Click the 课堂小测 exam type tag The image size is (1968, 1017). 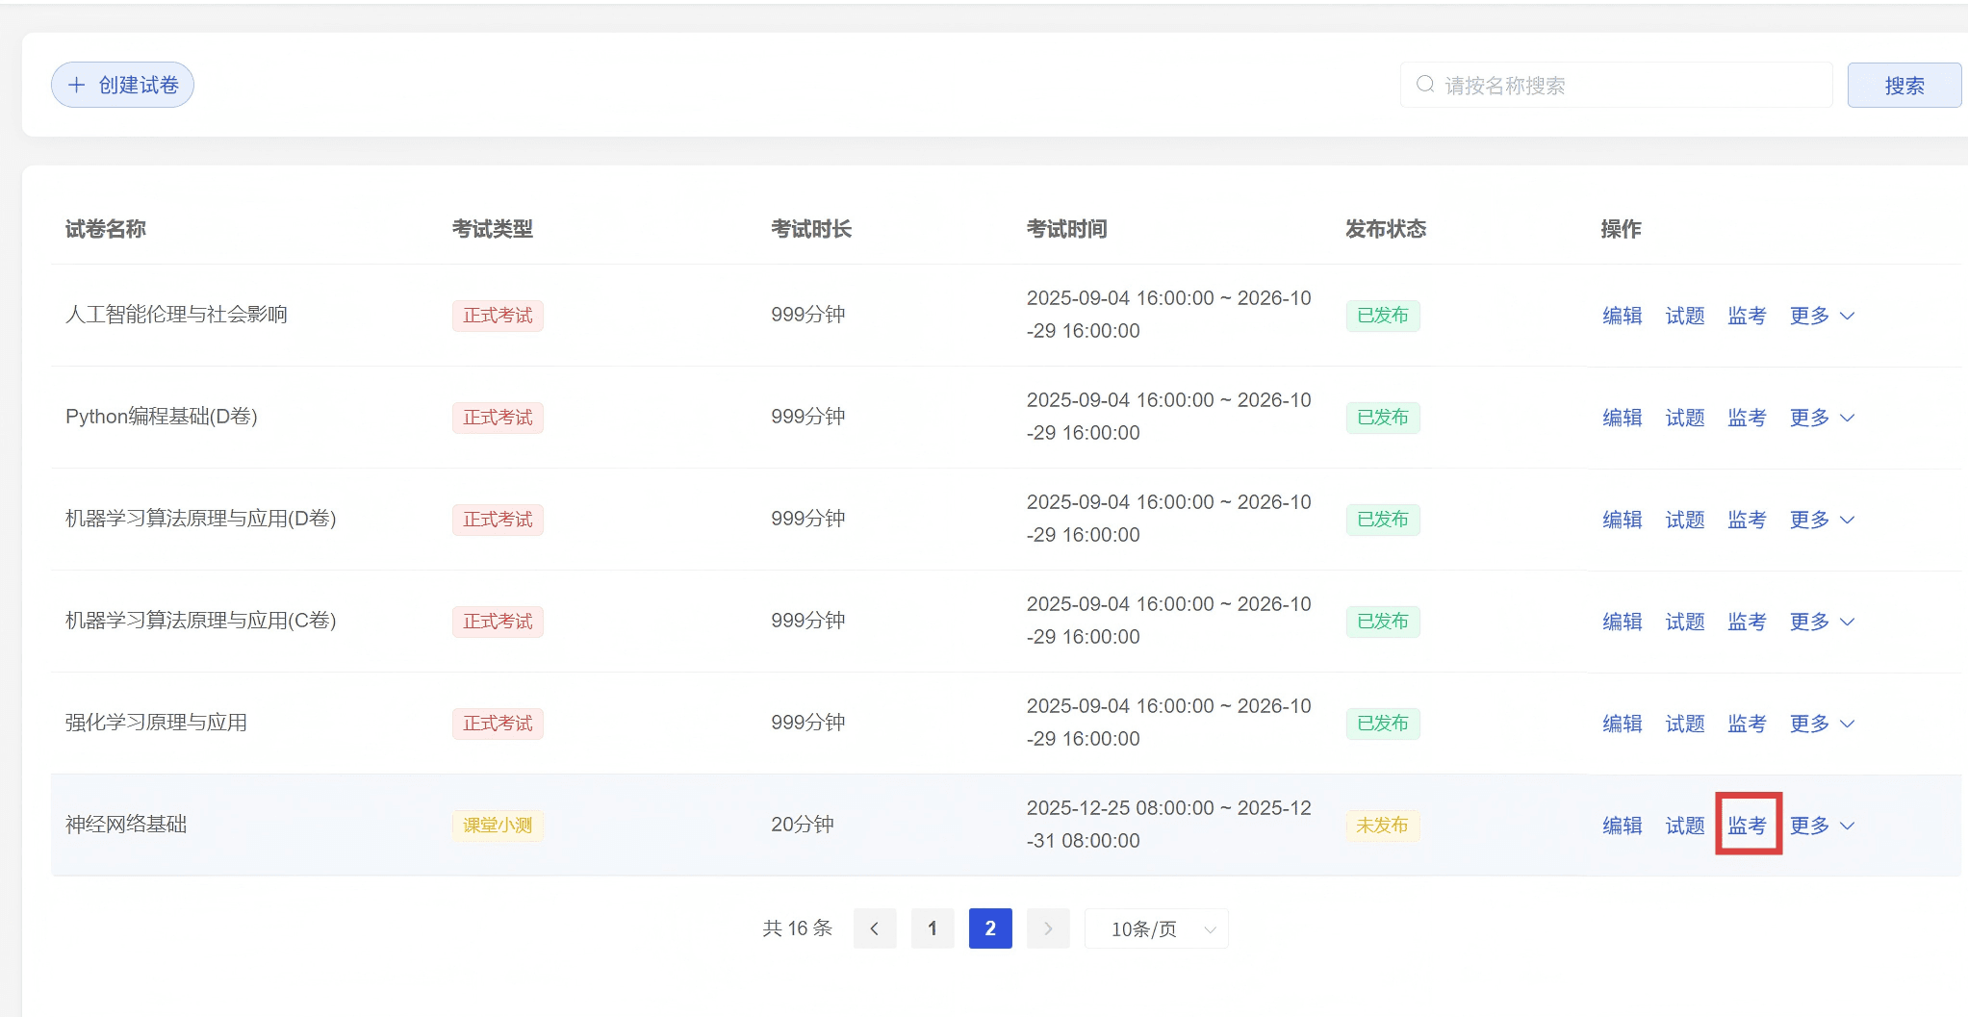click(498, 826)
